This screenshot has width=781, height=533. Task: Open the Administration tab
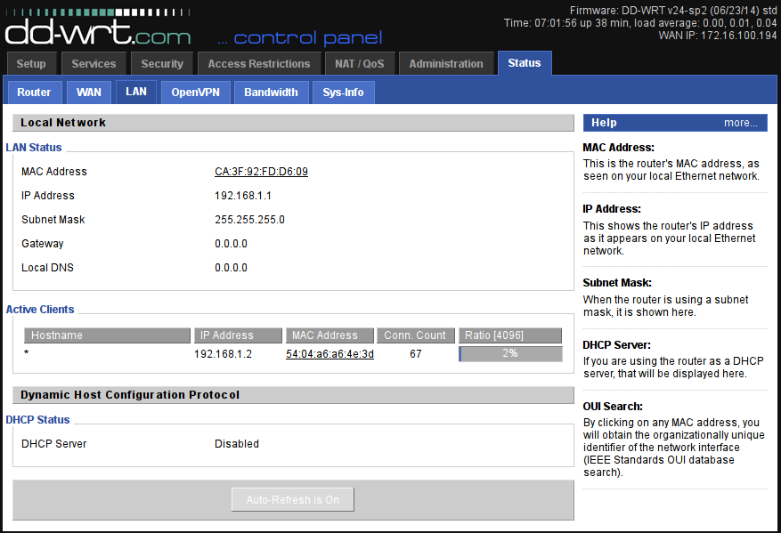coord(446,64)
